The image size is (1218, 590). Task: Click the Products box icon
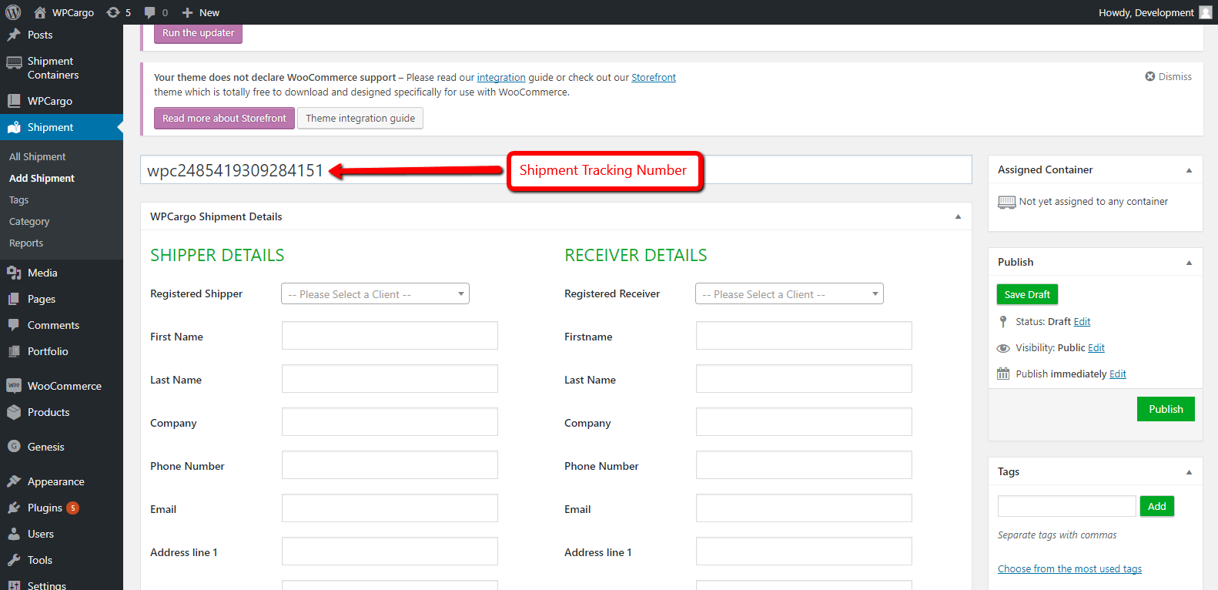pos(14,412)
